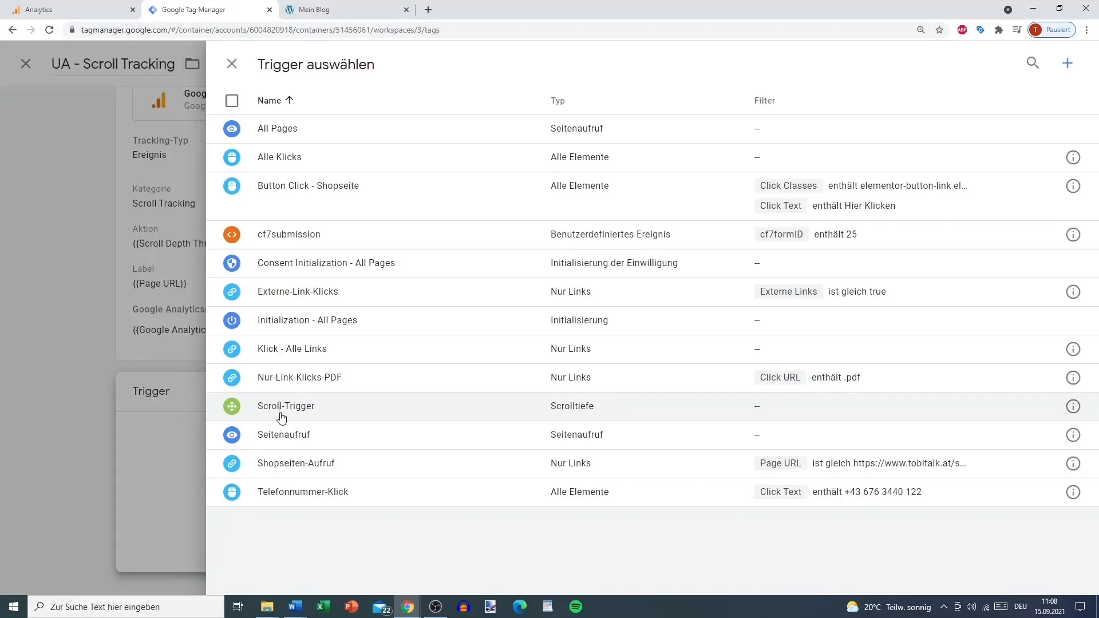1099x618 pixels.
Task: Close the Trigger auswählen panel
Action: pos(231,64)
